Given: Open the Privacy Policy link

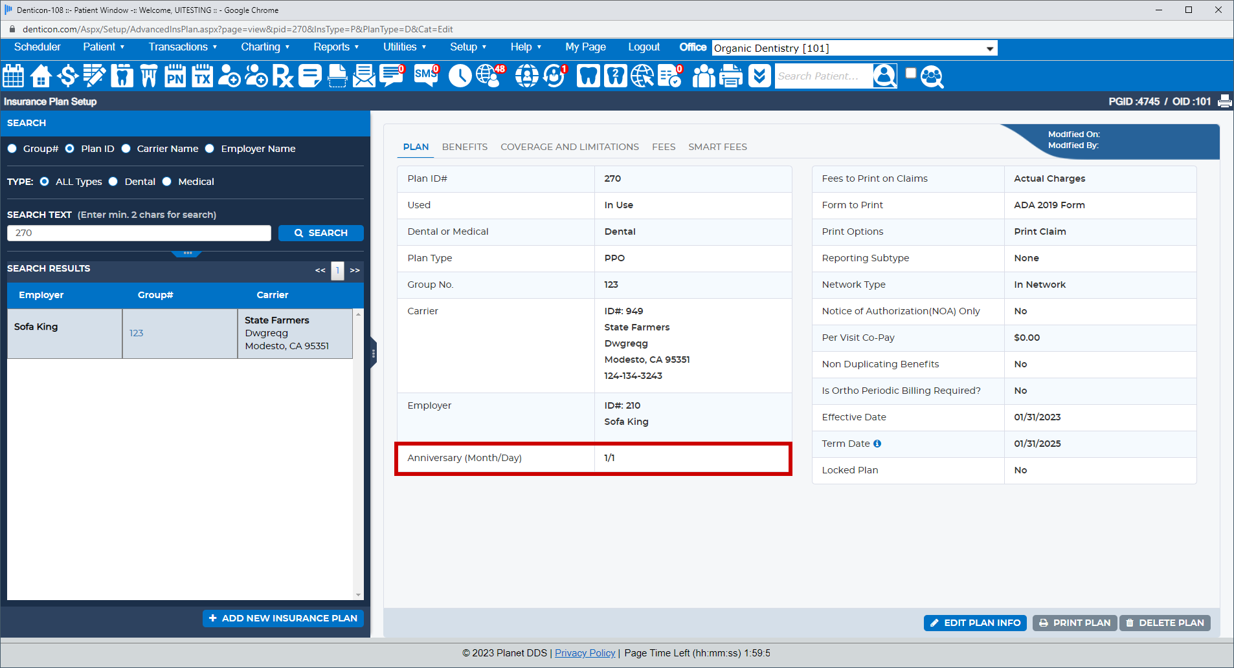Looking at the screenshot, I should point(585,653).
